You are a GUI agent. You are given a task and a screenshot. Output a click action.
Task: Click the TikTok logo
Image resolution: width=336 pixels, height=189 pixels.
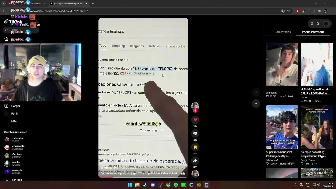pos(13,22)
